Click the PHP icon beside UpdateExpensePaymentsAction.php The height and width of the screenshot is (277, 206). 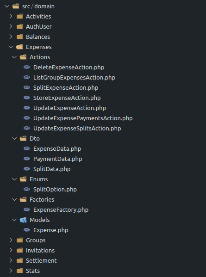pyautogui.click(x=27, y=118)
